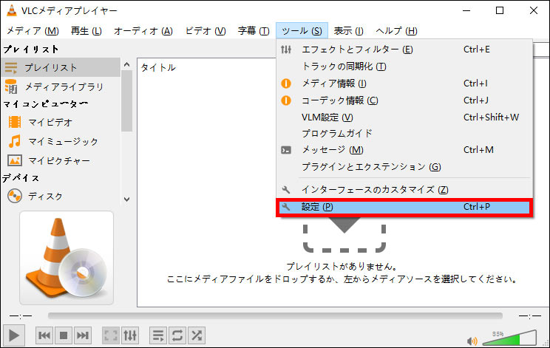
Task: Select マイミュージック in the sidebar
Action: click(x=61, y=142)
